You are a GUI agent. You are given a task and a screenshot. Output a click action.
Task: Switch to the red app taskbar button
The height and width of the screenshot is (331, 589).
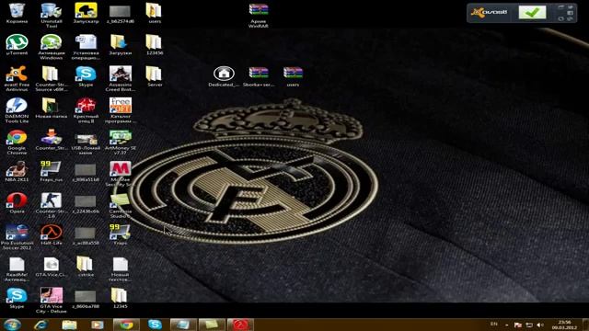[x=240, y=325]
